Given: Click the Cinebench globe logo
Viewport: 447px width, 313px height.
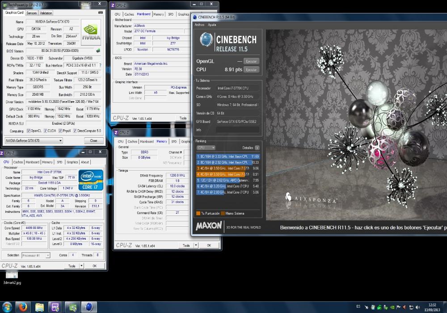Looking at the screenshot, I should 206,40.
